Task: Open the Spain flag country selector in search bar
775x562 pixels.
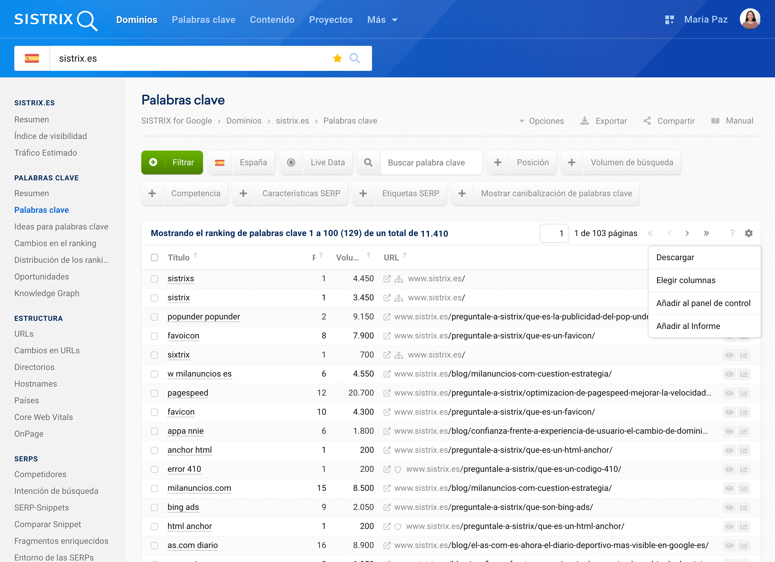Action: 32,58
